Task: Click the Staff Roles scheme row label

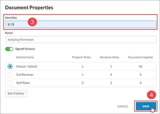Action: [x=23, y=83]
